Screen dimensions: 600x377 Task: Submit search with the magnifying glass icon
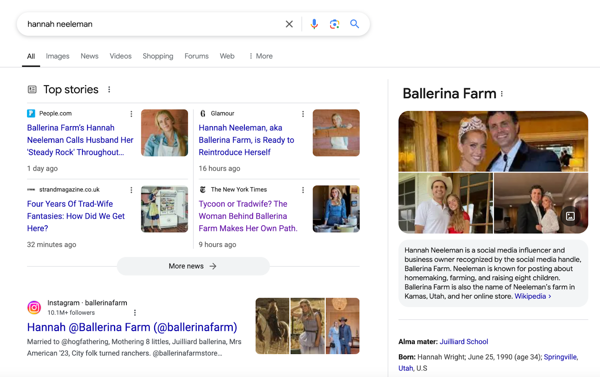click(355, 24)
